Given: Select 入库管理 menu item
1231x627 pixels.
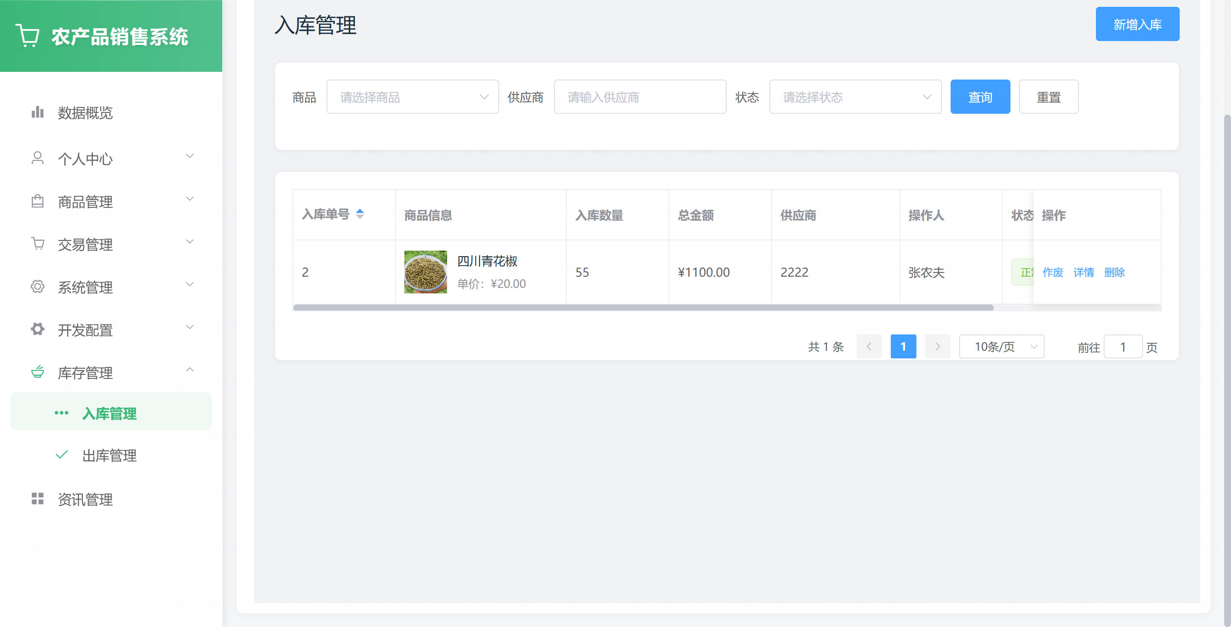Looking at the screenshot, I should point(111,411).
